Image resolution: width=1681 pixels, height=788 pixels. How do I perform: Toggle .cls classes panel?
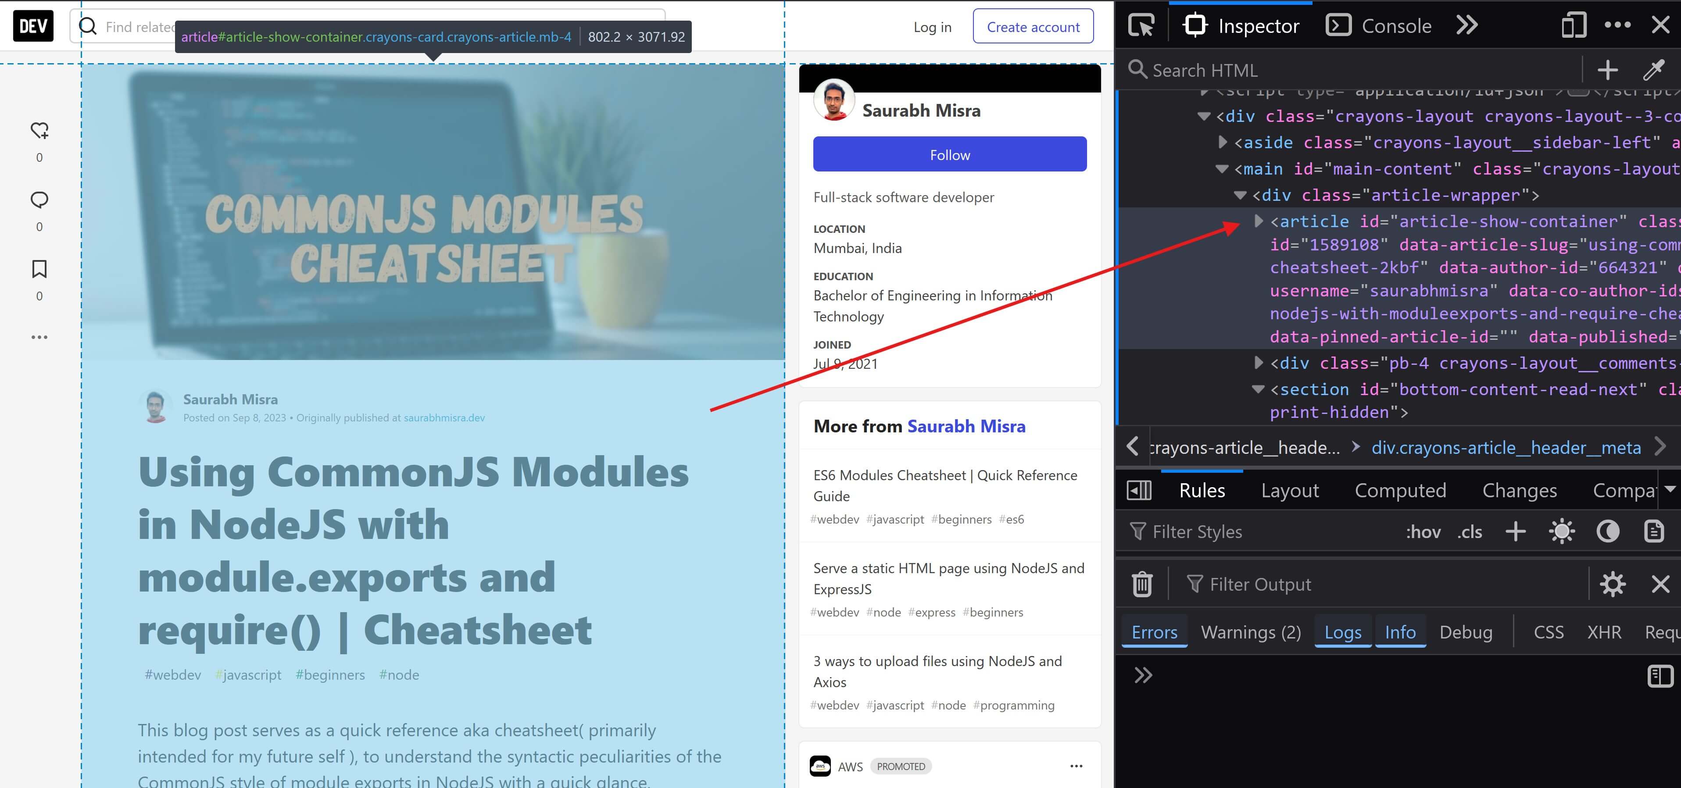[1470, 531]
